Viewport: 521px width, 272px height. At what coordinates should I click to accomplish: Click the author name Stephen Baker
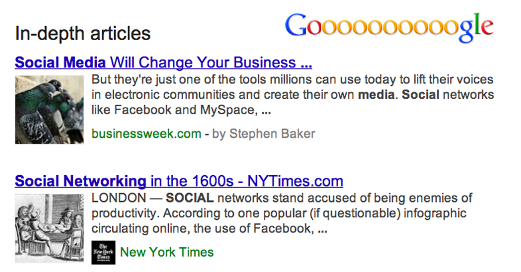pos(272,134)
